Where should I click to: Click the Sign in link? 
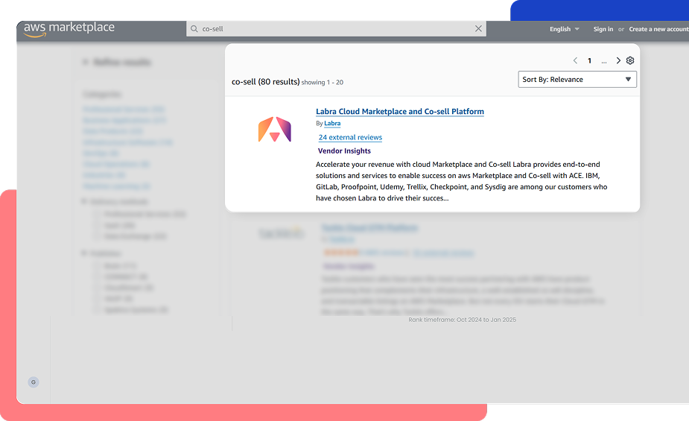(603, 29)
